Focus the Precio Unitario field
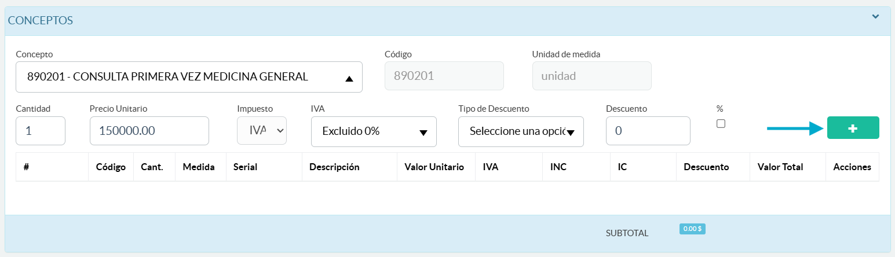The width and height of the screenshot is (895, 257). pyautogui.click(x=149, y=131)
